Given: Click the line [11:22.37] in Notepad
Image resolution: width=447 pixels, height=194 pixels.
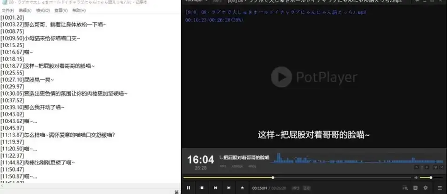Looking at the screenshot, I should (12, 156).
